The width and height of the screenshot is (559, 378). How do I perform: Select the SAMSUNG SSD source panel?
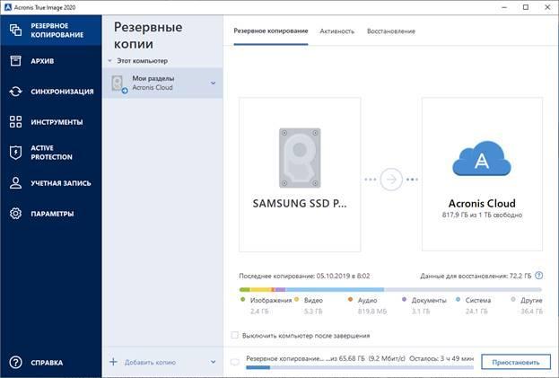pyautogui.click(x=300, y=174)
